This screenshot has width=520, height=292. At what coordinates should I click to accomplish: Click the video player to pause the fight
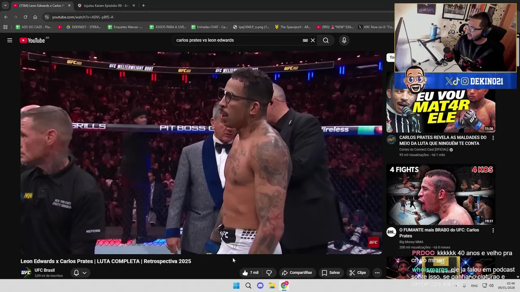coord(201,152)
